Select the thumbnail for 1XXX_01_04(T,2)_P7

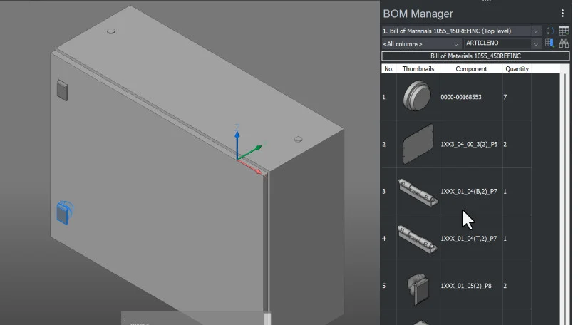pyautogui.click(x=418, y=239)
